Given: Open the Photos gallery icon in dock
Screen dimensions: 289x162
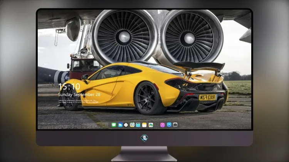Looking at the screenshot, I should (151, 125).
